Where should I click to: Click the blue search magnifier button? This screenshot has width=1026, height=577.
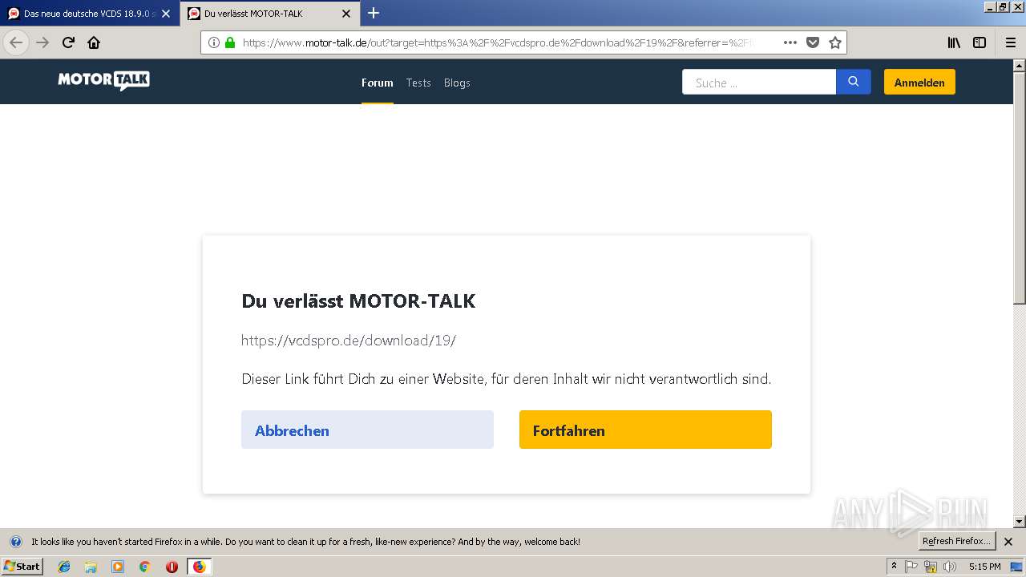(x=854, y=82)
